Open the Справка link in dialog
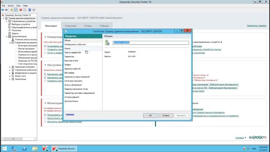 coord(70,114)
